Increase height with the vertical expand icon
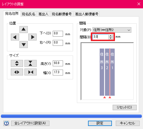 (x=17, y=63)
